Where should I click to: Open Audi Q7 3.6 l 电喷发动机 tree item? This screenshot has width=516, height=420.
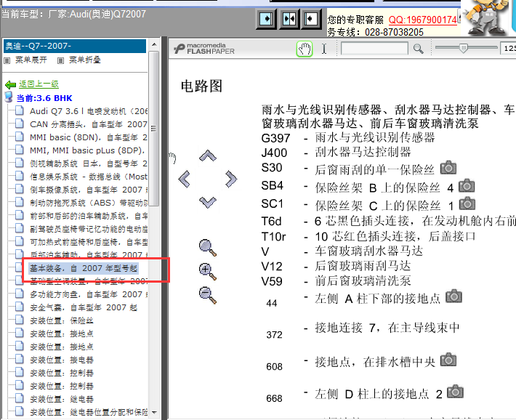click(89, 111)
